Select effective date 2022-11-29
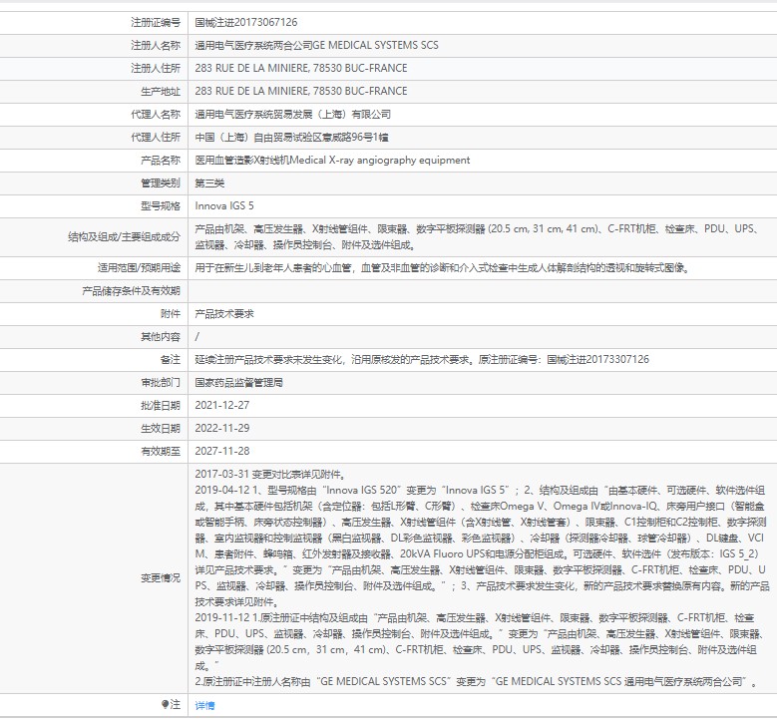Viewport: 777px width, 725px height. coord(222,428)
